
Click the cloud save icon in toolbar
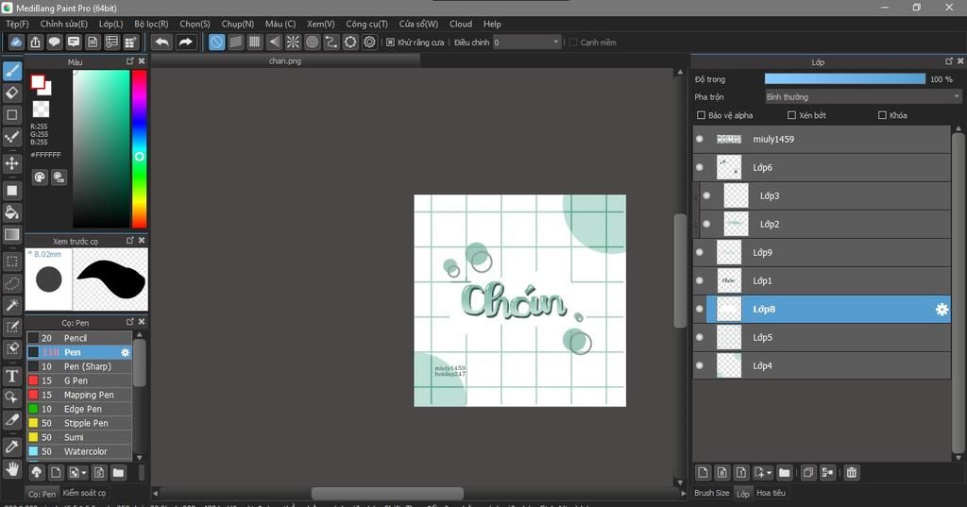tap(16, 42)
